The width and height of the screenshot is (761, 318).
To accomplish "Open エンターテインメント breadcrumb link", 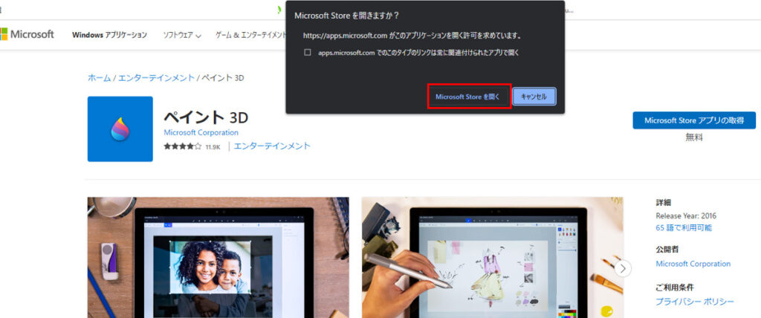I will 156,78.
